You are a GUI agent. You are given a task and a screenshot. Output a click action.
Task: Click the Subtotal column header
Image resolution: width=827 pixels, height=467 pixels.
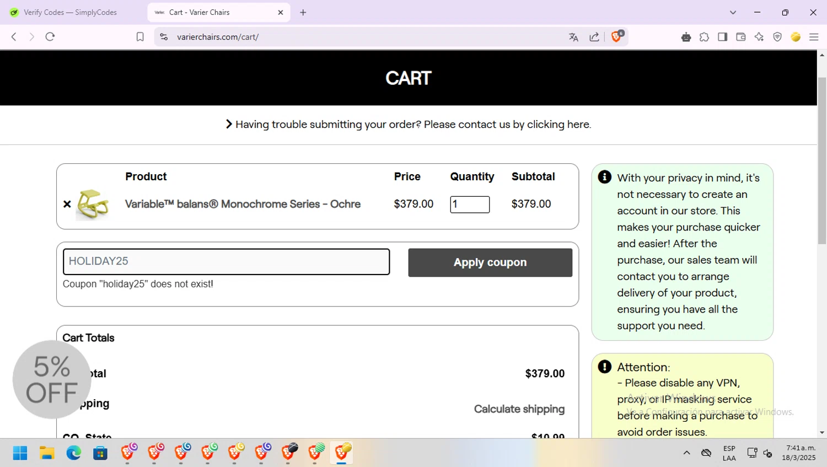533,176
